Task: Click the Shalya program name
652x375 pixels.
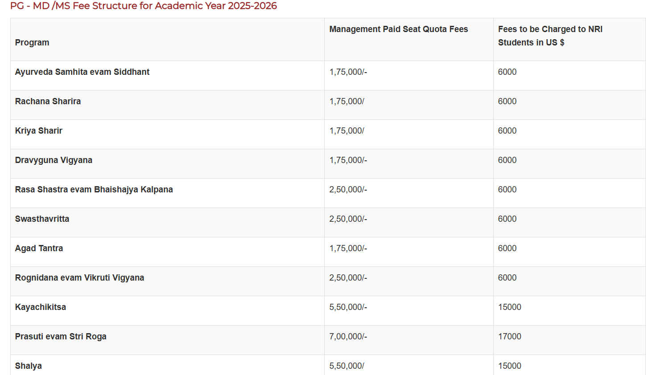Action: click(x=29, y=366)
